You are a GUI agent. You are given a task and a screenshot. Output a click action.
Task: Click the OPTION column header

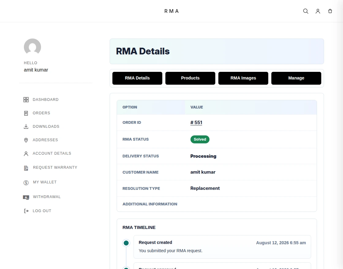(130, 107)
